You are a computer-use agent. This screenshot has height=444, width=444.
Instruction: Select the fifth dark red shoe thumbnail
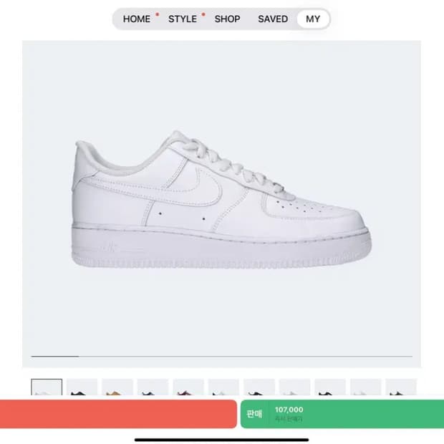pos(188,387)
